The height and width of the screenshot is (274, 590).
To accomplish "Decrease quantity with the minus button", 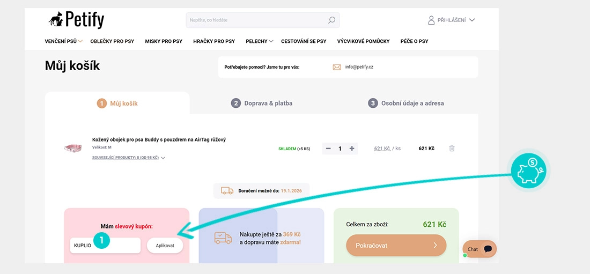I will coord(328,149).
